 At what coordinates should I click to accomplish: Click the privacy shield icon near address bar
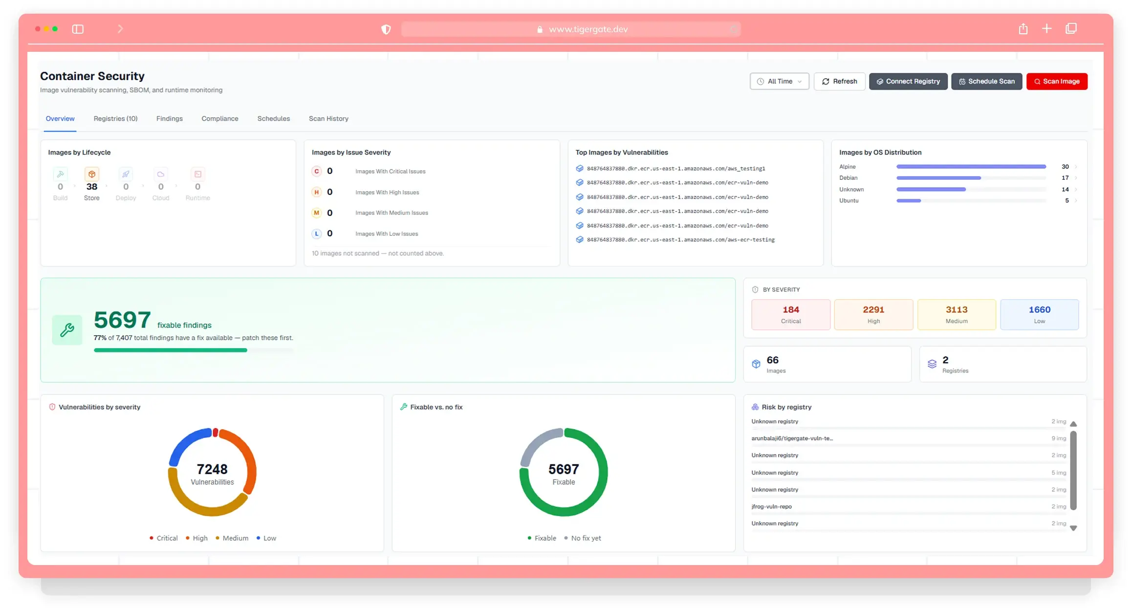(386, 29)
